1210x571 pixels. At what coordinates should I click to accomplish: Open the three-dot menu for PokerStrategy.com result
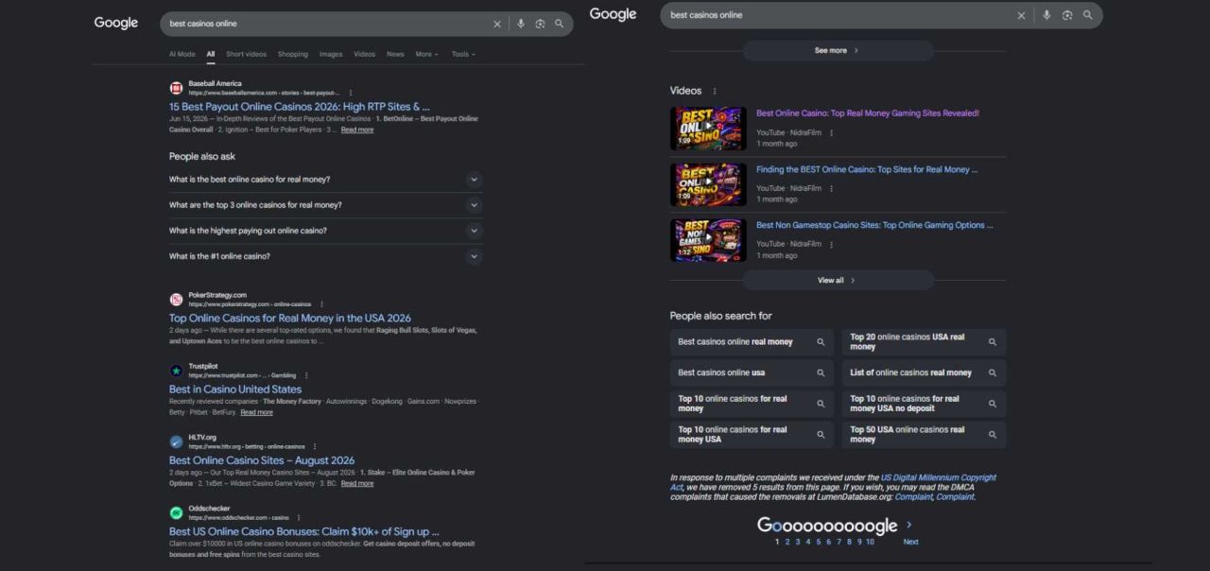coord(321,304)
